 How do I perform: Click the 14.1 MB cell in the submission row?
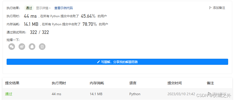pyautogui.click(x=96, y=94)
